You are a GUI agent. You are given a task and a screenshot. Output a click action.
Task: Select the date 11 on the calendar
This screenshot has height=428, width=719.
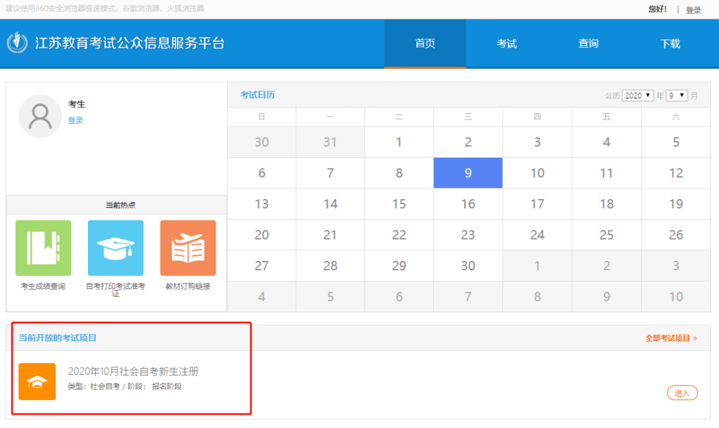pyautogui.click(x=606, y=173)
